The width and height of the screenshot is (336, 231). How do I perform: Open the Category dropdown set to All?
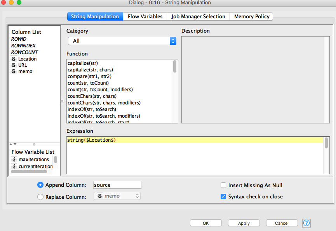122,41
